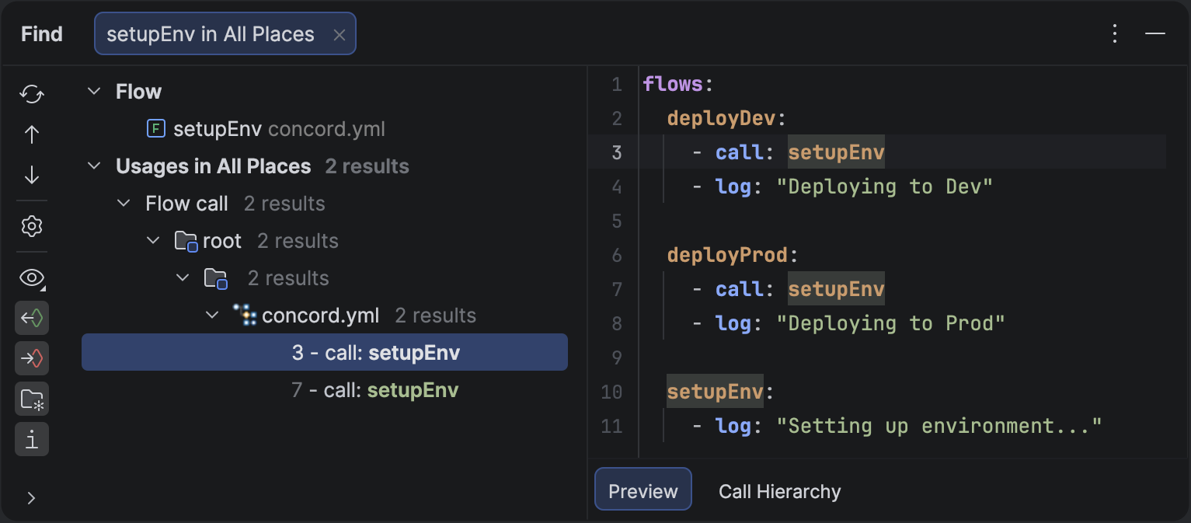Collapse the Flow tree node
1191x523 pixels.
click(94, 92)
